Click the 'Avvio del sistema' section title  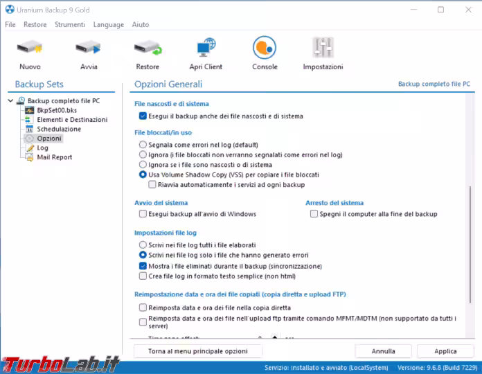pyautogui.click(x=161, y=203)
